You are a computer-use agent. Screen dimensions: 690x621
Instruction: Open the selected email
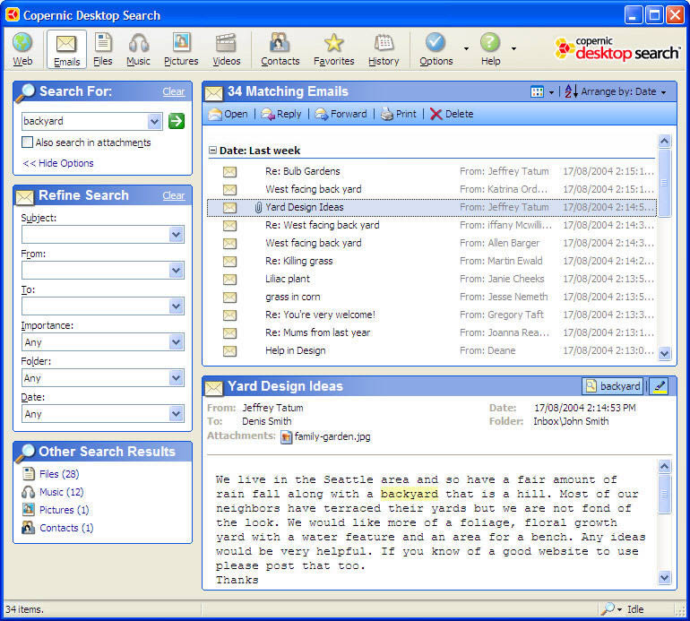click(x=228, y=114)
